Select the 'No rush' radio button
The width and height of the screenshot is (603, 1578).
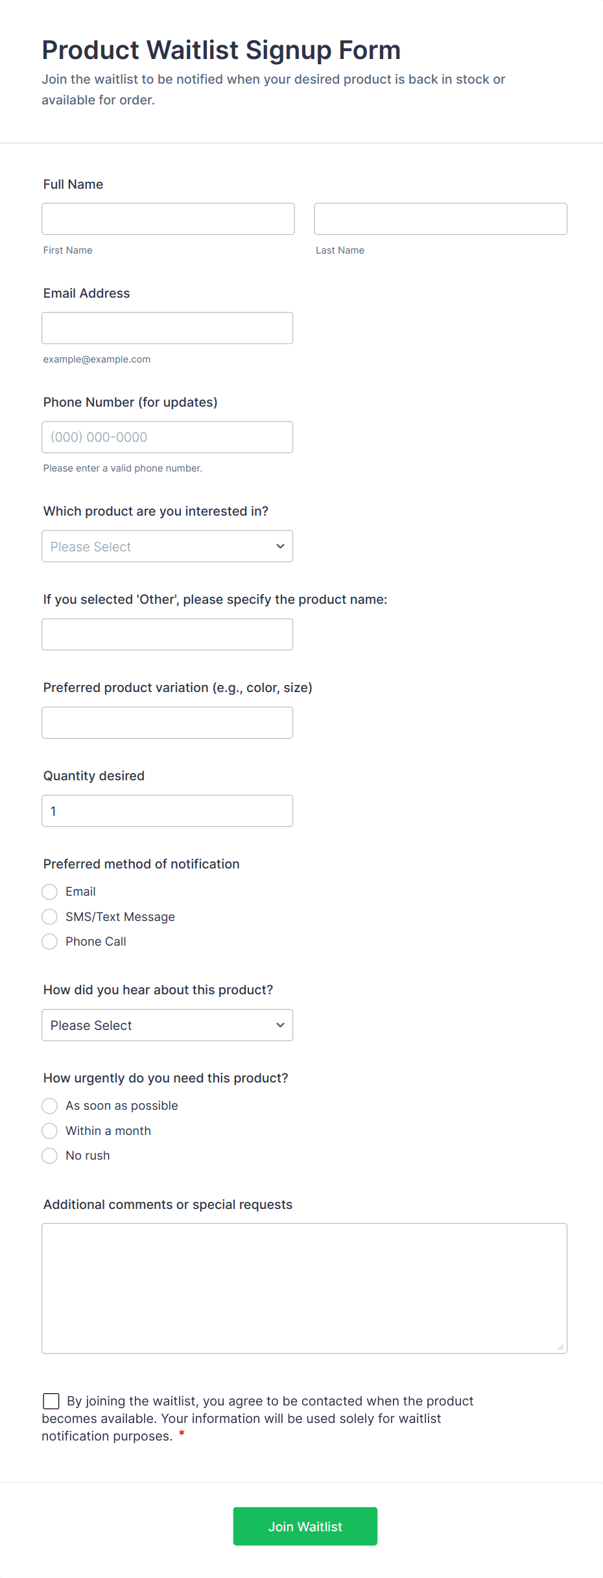50,1156
